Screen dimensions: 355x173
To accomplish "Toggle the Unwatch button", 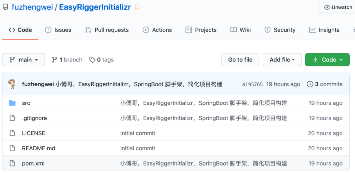I will click(x=338, y=7).
